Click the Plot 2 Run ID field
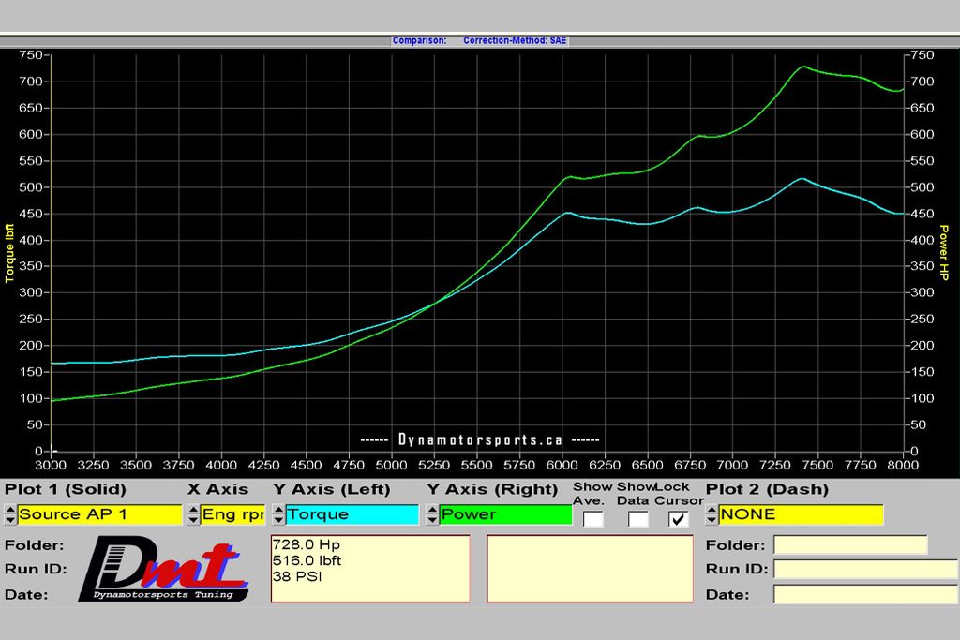The height and width of the screenshot is (640, 960). 865,569
